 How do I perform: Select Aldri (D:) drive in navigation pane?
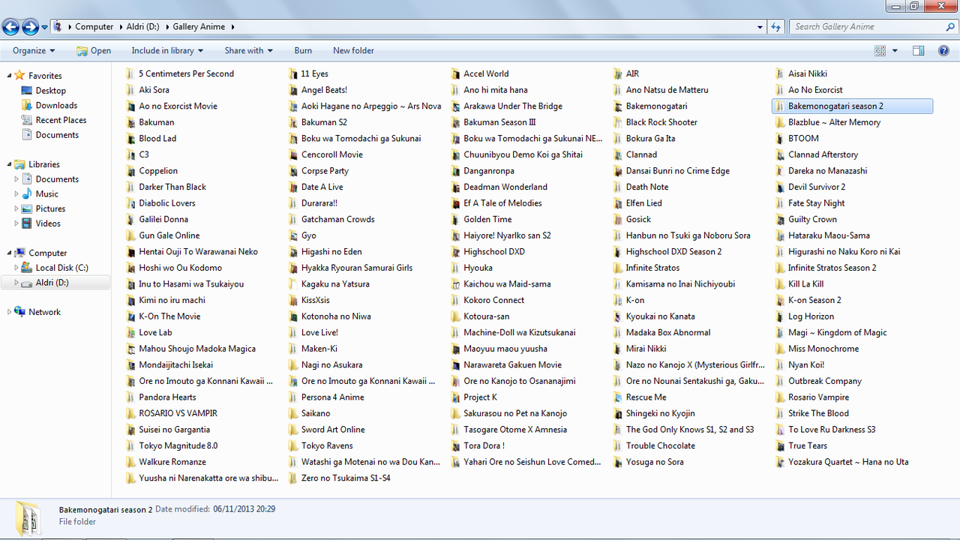point(52,283)
